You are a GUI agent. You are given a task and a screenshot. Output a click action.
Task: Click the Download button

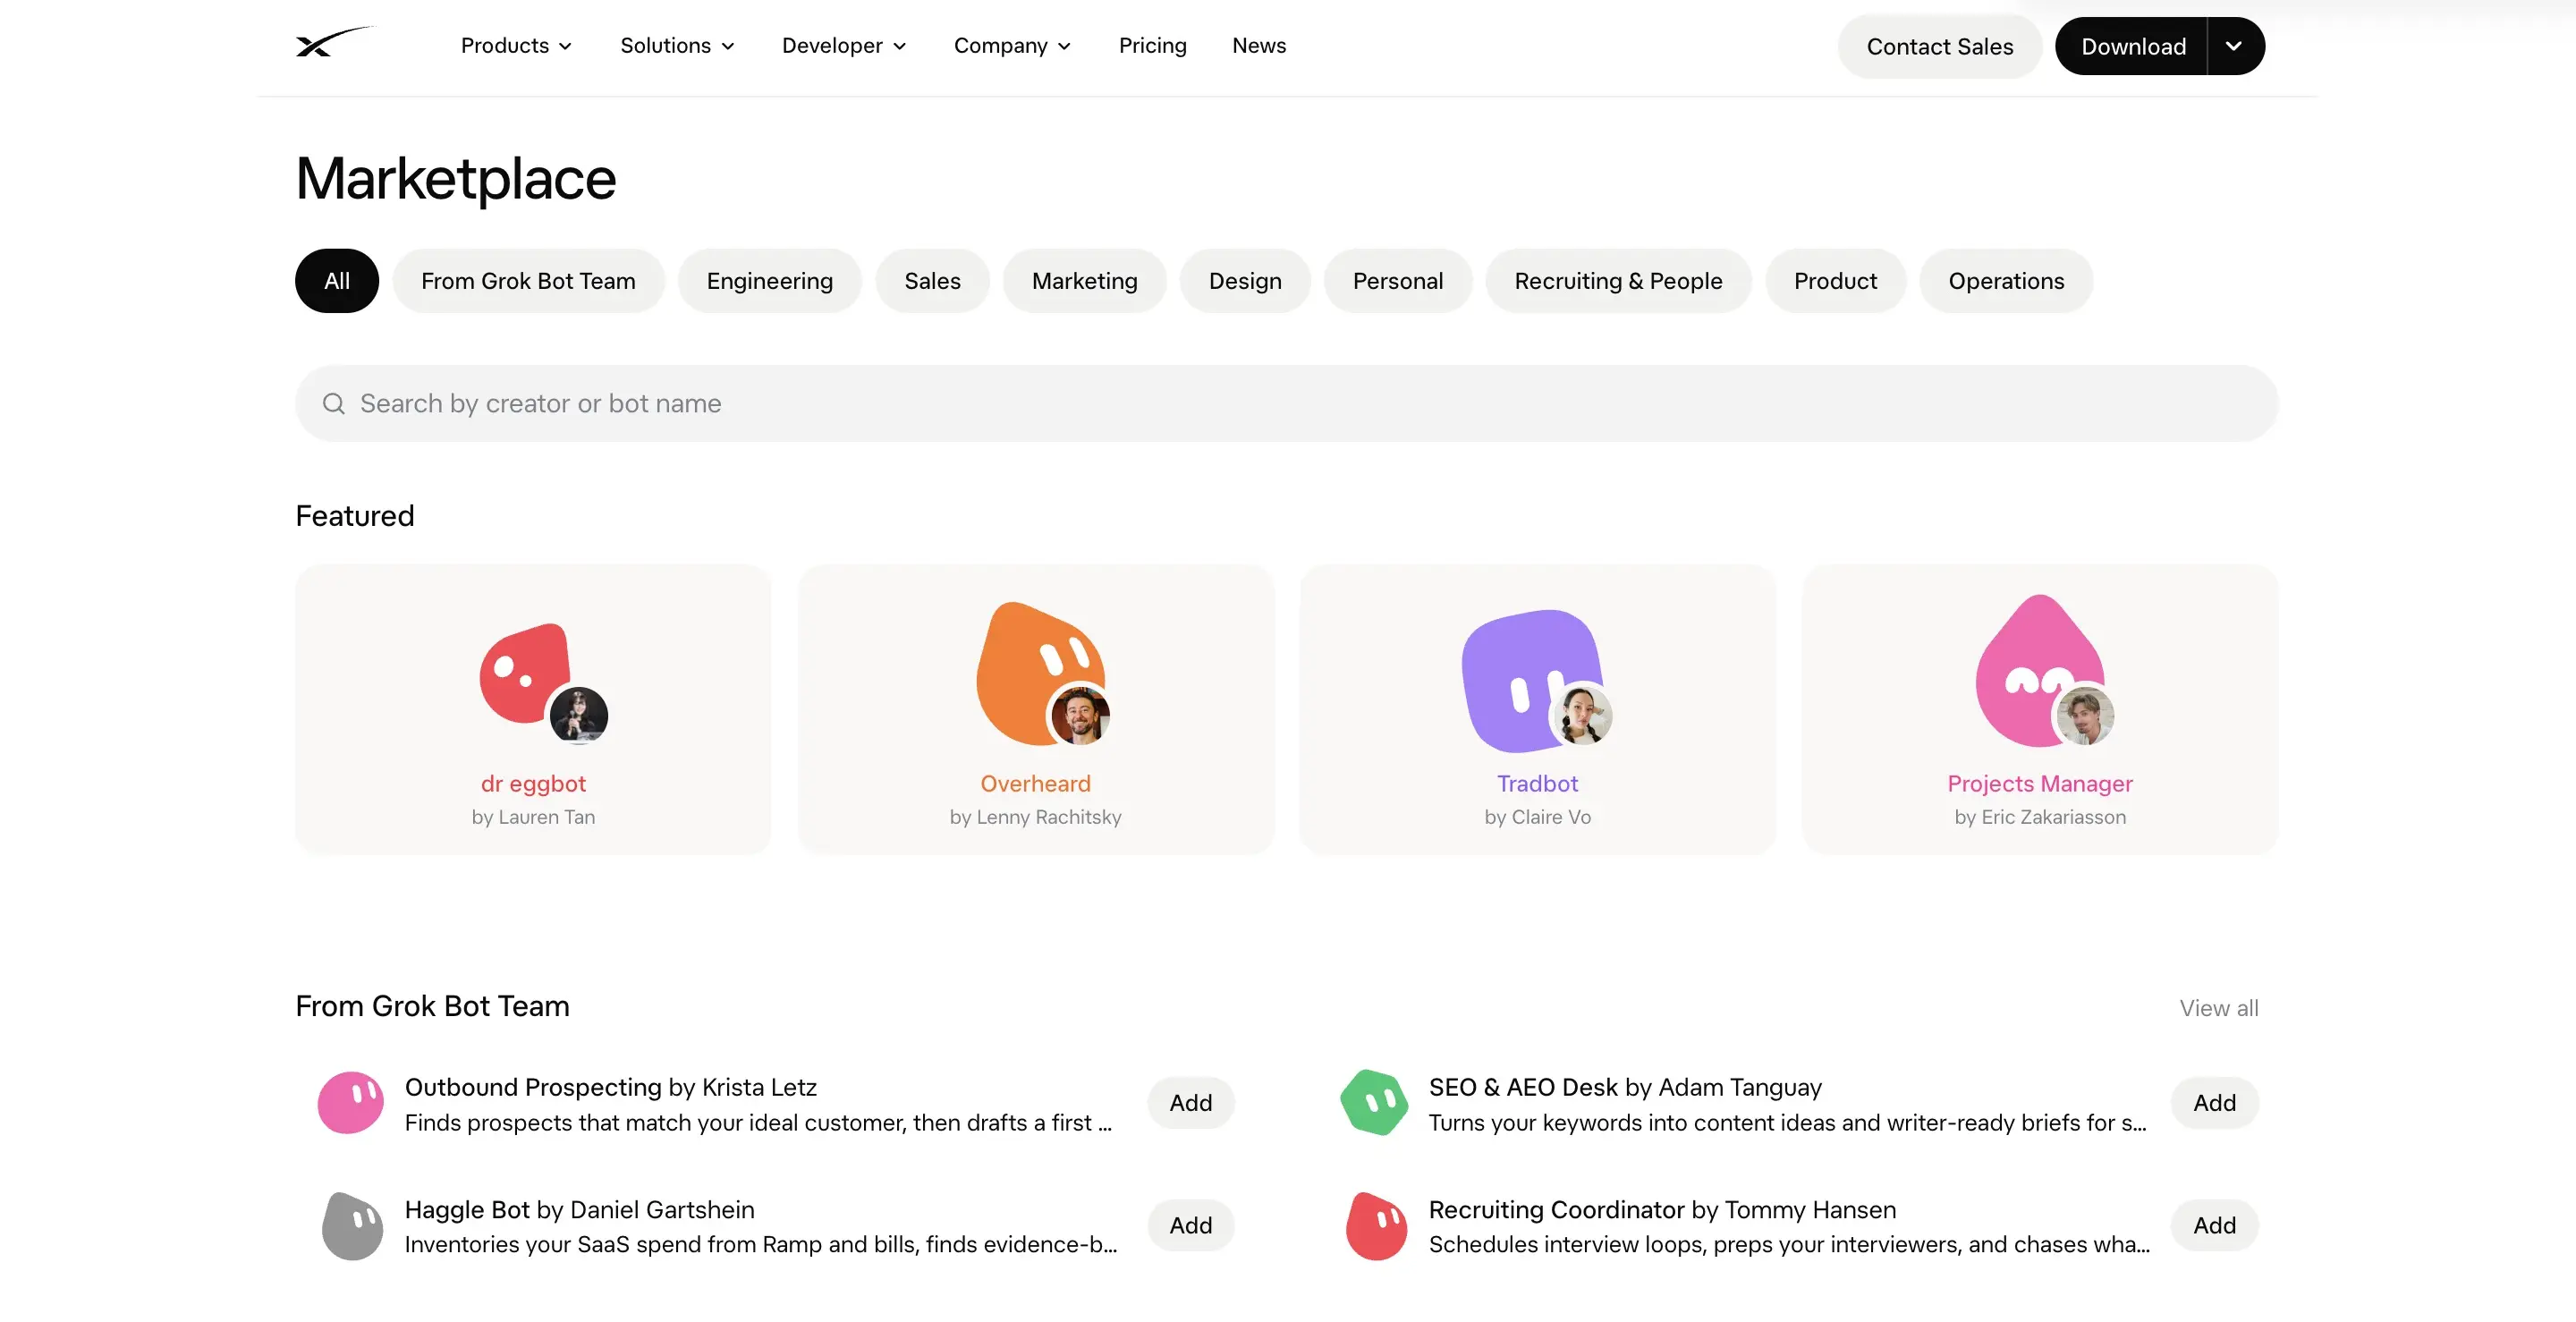(2133, 46)
